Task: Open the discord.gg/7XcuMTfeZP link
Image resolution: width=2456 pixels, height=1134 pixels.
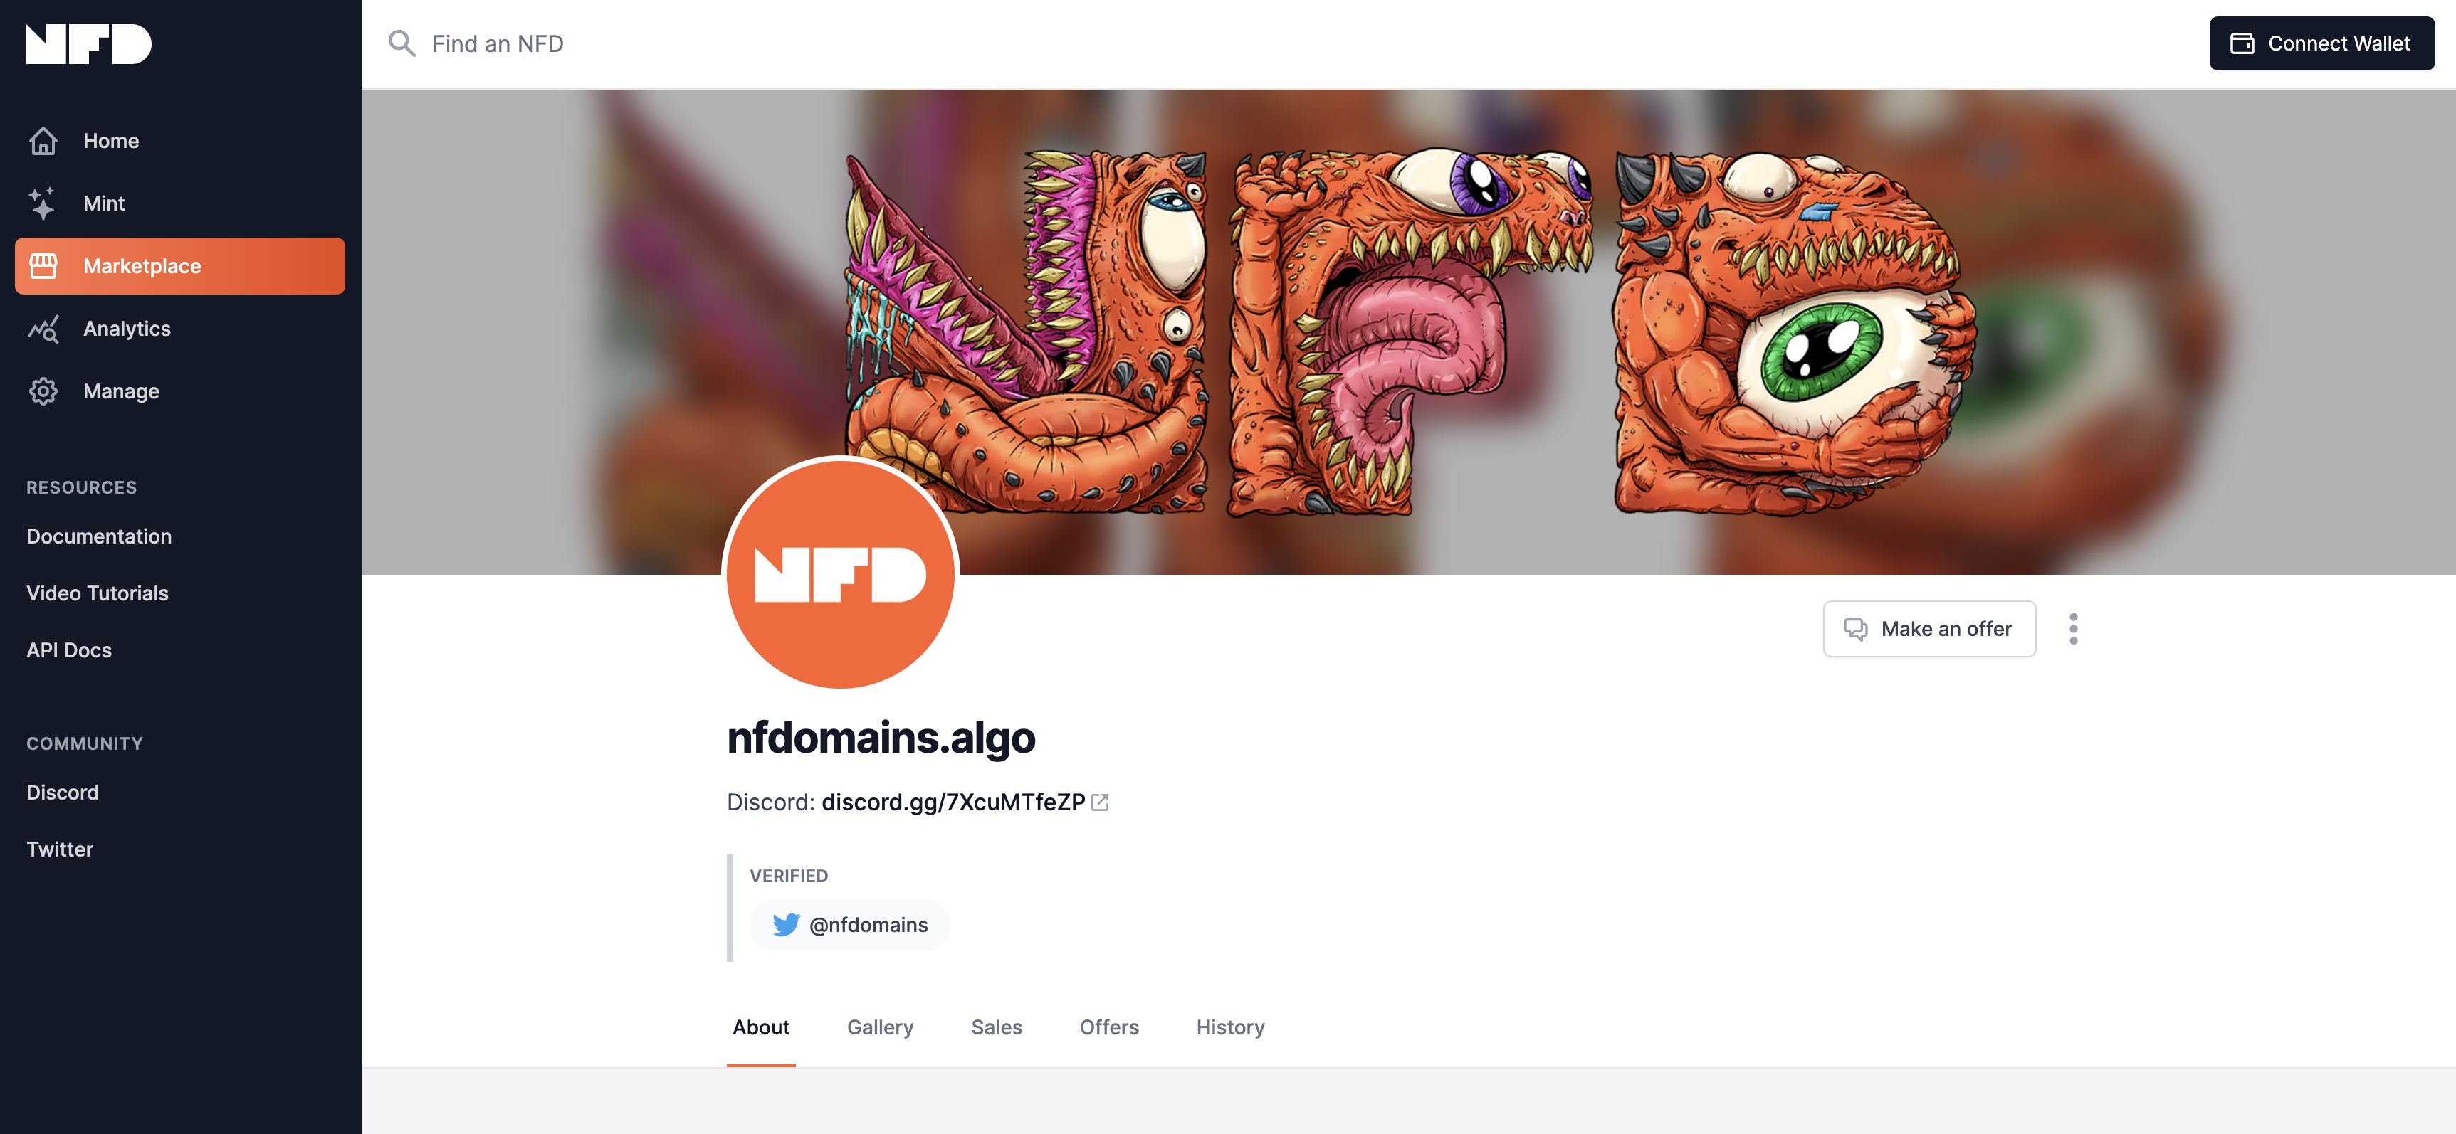Action: tap(953, 802)
